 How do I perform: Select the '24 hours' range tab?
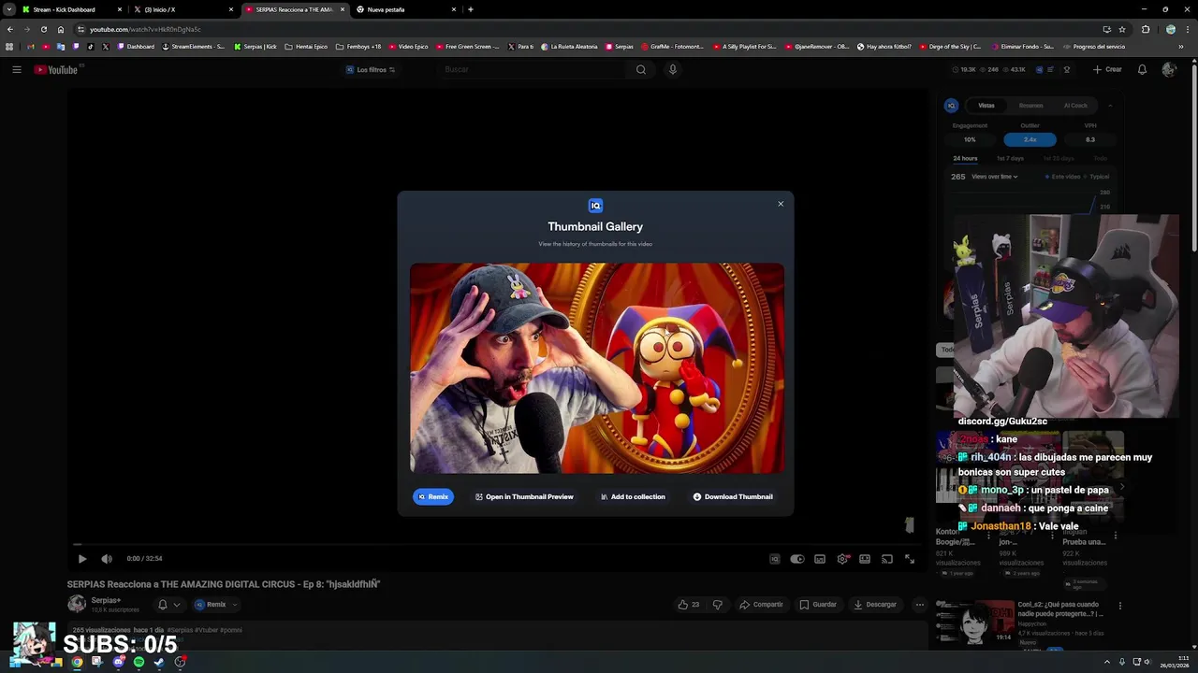click(965, 158)
